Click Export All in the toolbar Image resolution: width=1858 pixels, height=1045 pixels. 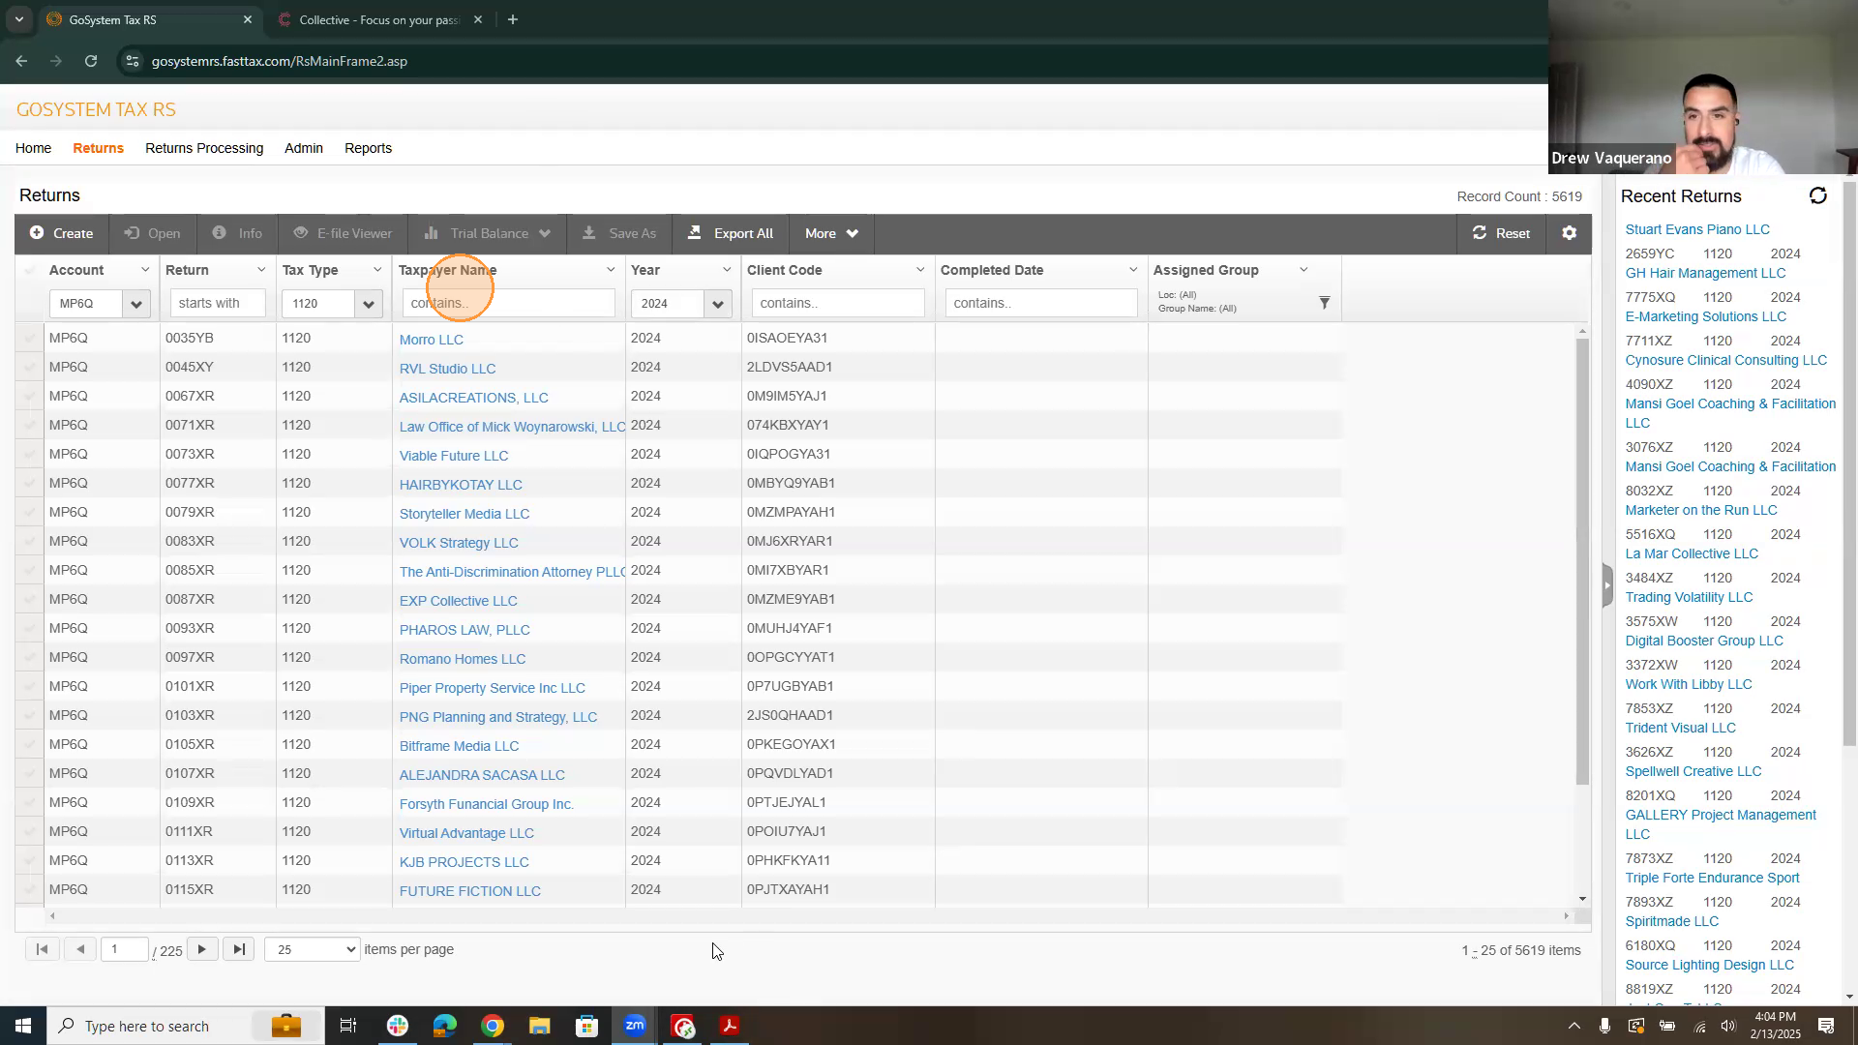click(731, 233)
